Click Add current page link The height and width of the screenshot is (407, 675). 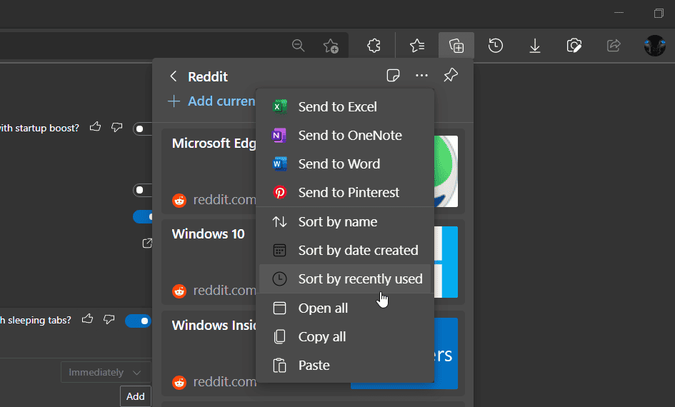click(211, 101)
